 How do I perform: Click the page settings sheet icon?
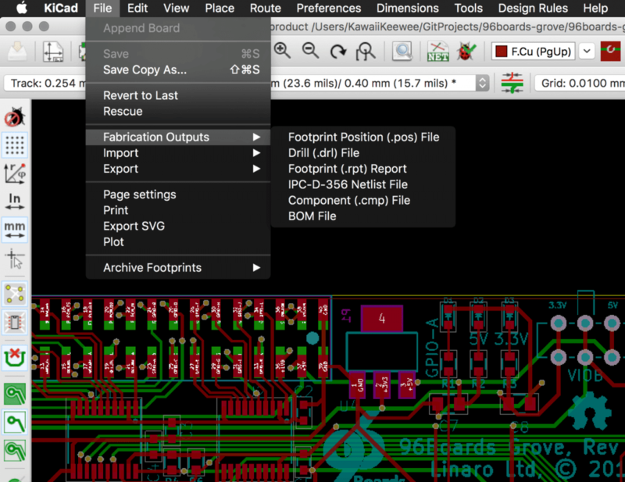click(x=53, y=52)
